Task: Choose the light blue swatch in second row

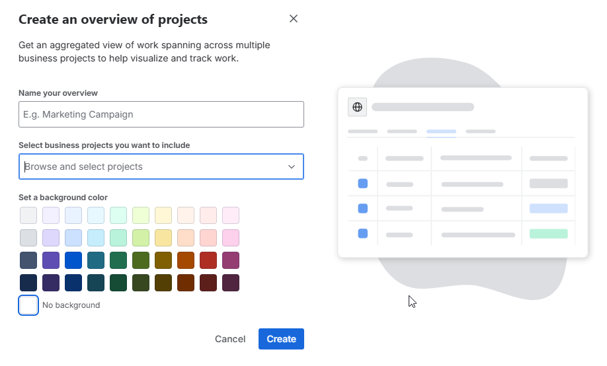Action: coord(73,238)
